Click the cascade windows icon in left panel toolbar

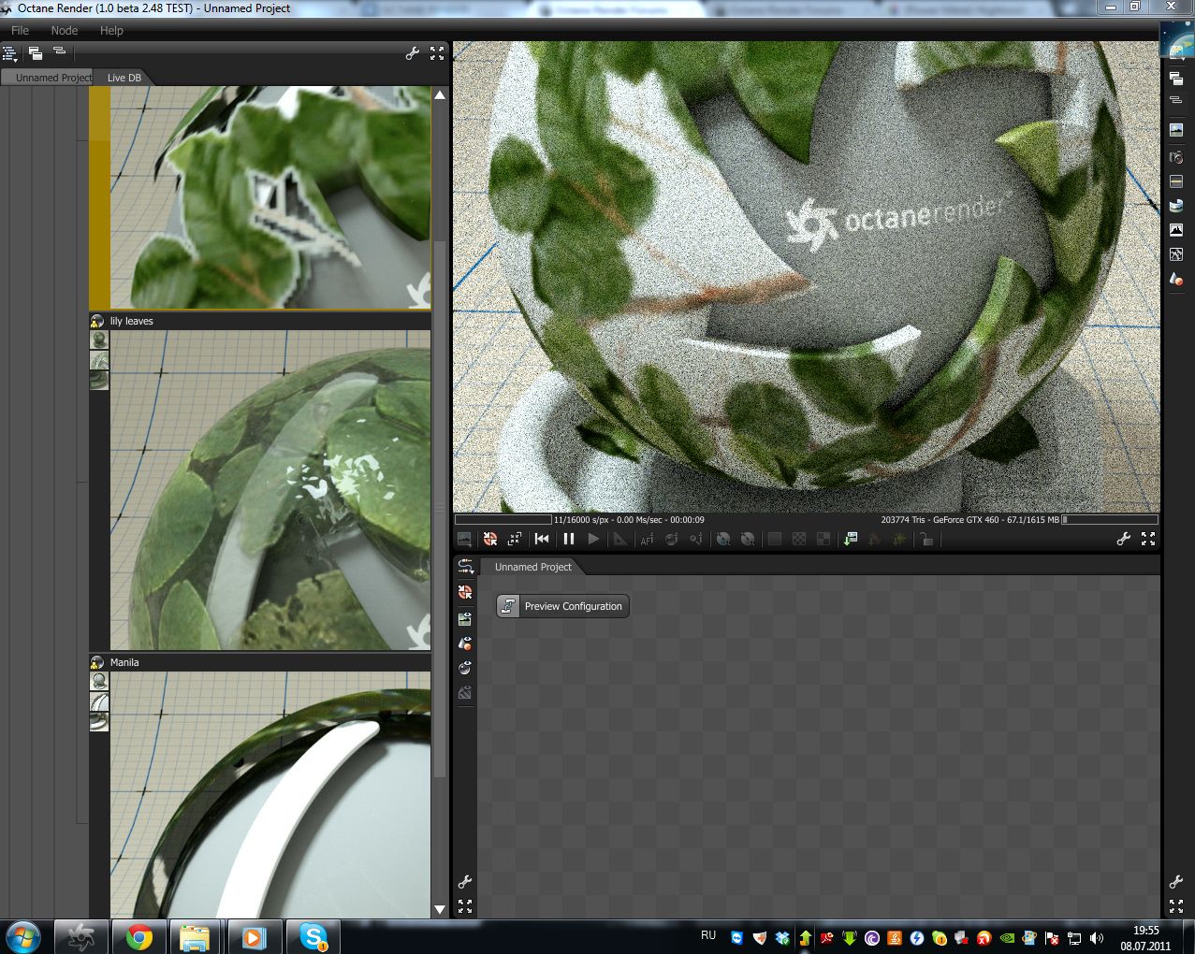pyautogui.click(x=35, y=53)
